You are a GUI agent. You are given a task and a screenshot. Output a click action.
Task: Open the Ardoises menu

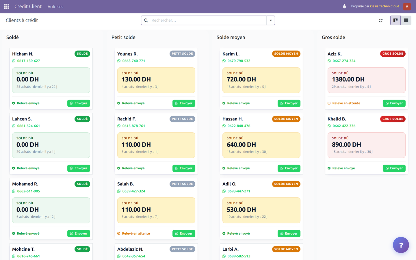click(x=55, y=7)
